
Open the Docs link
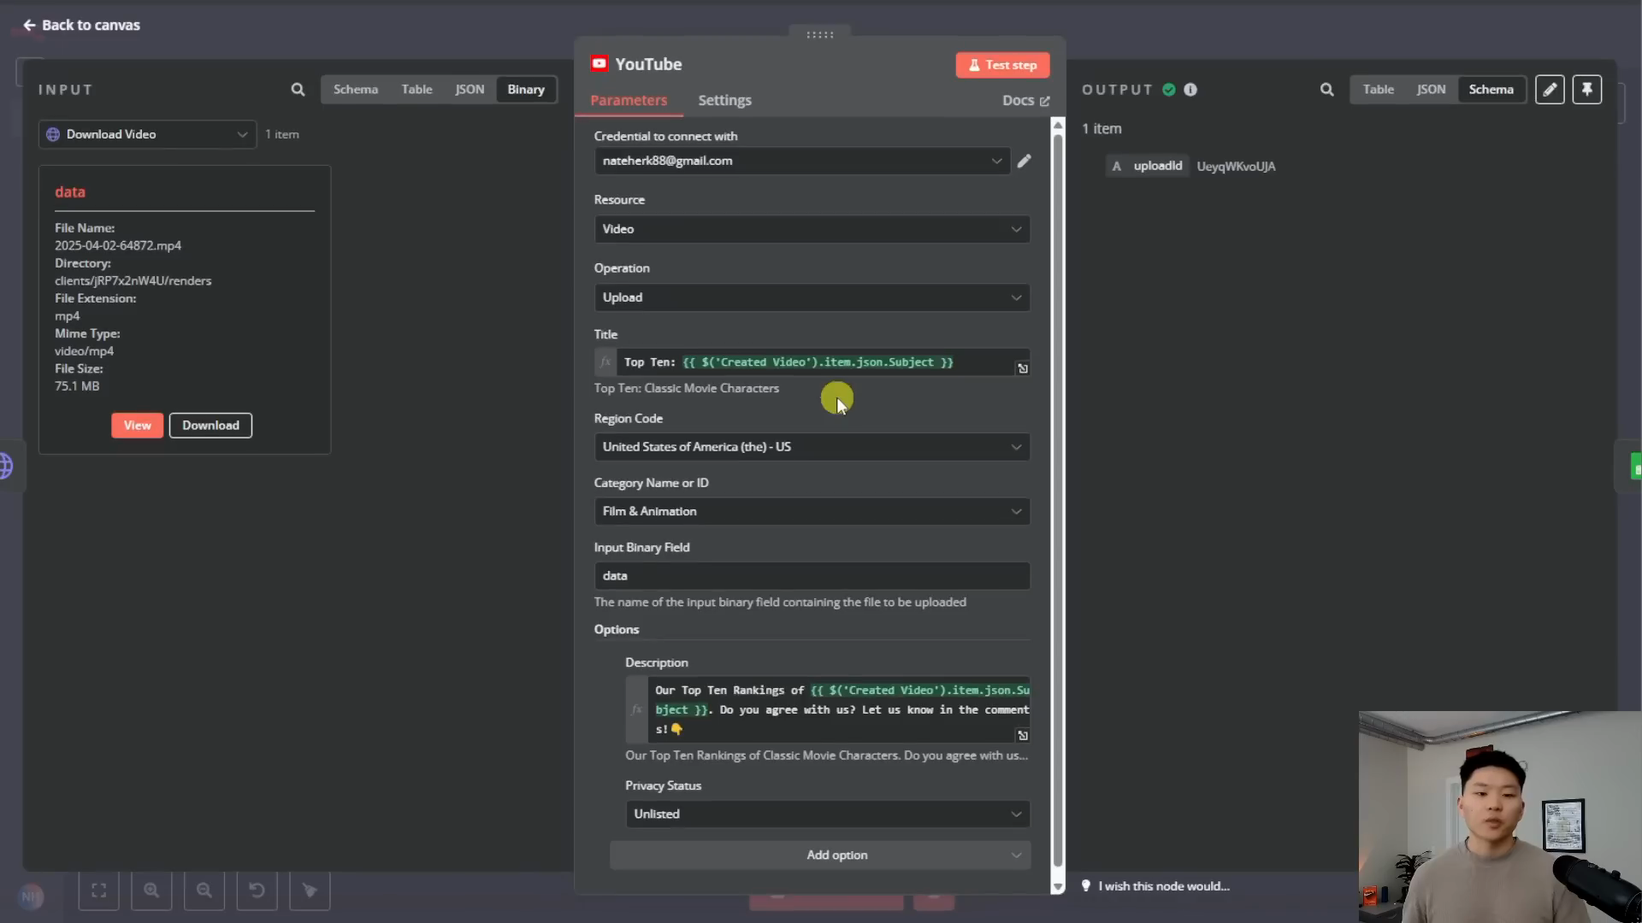(x=1025, y=100)
